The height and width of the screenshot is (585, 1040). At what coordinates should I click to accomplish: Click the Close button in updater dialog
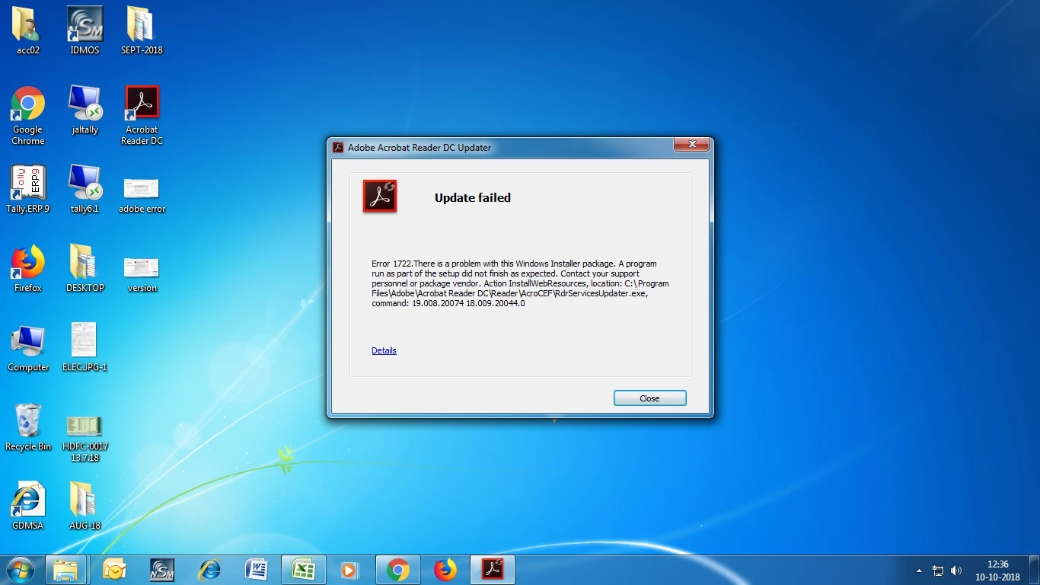coord(649,398)
